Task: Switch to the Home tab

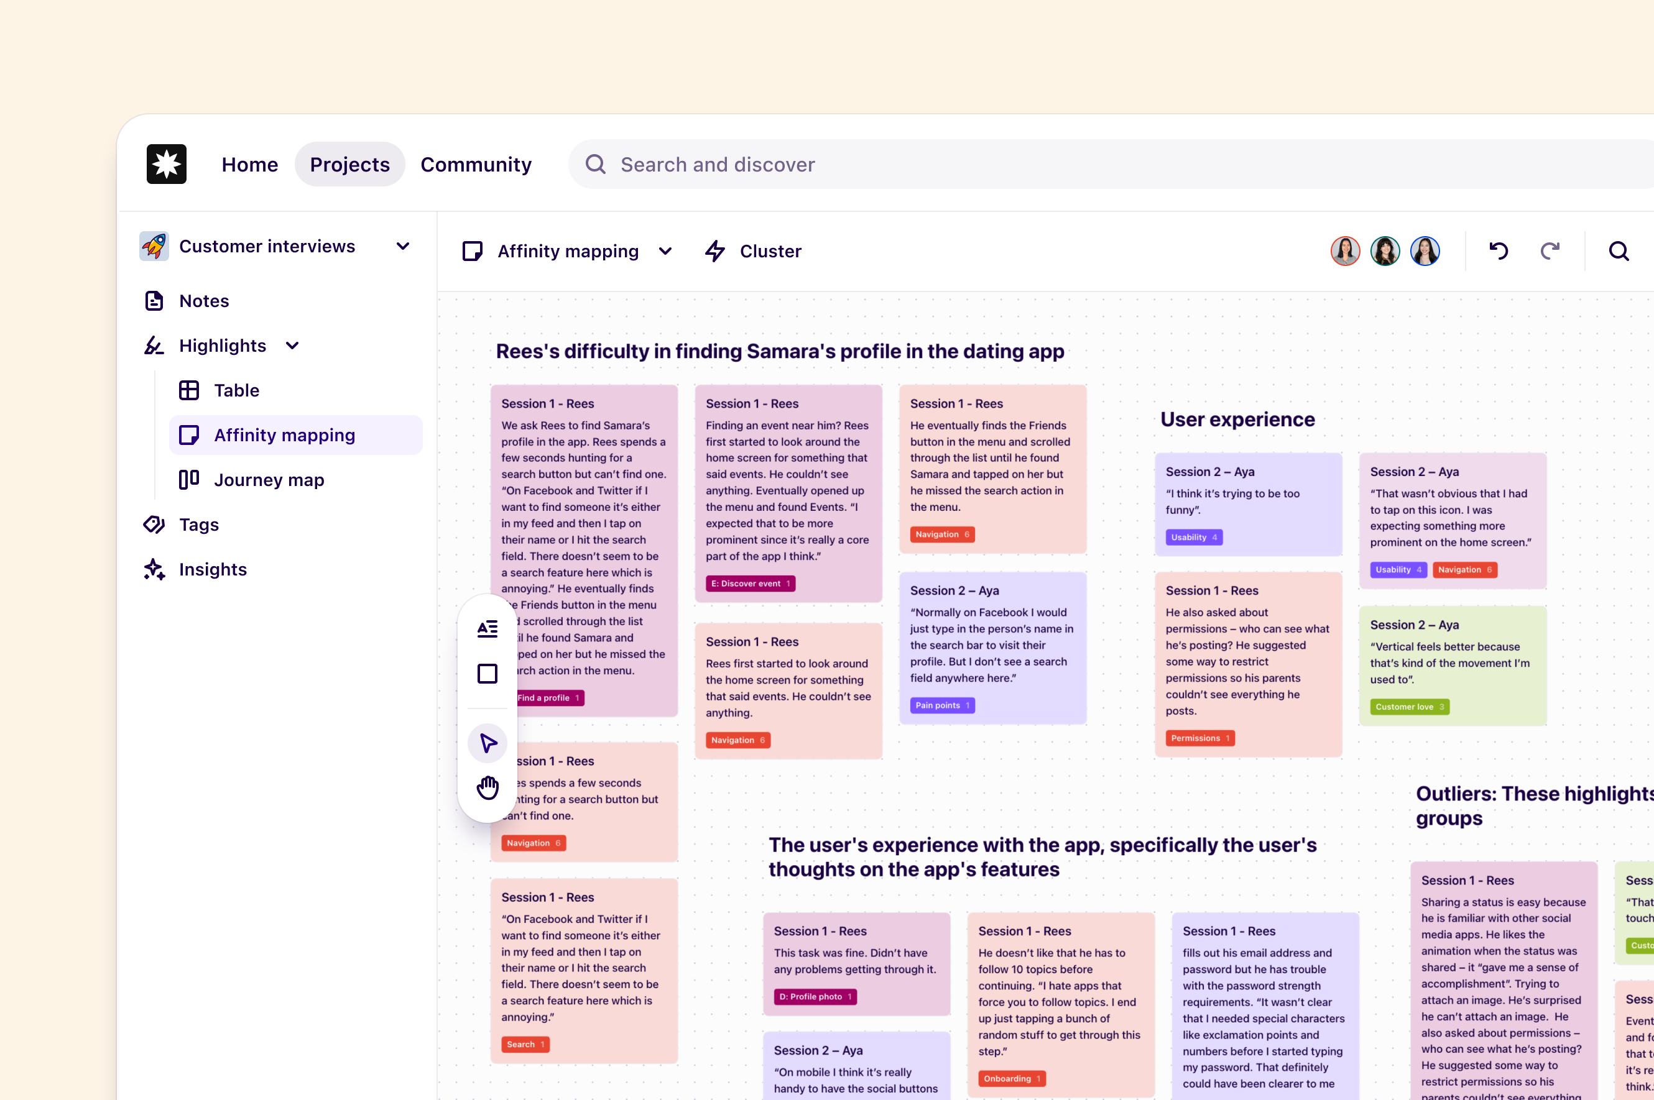Action: tap(250, 163)
